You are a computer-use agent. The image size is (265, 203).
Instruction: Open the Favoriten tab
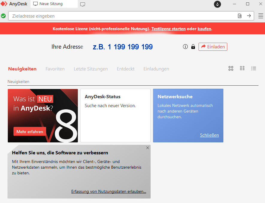(55, 69)
